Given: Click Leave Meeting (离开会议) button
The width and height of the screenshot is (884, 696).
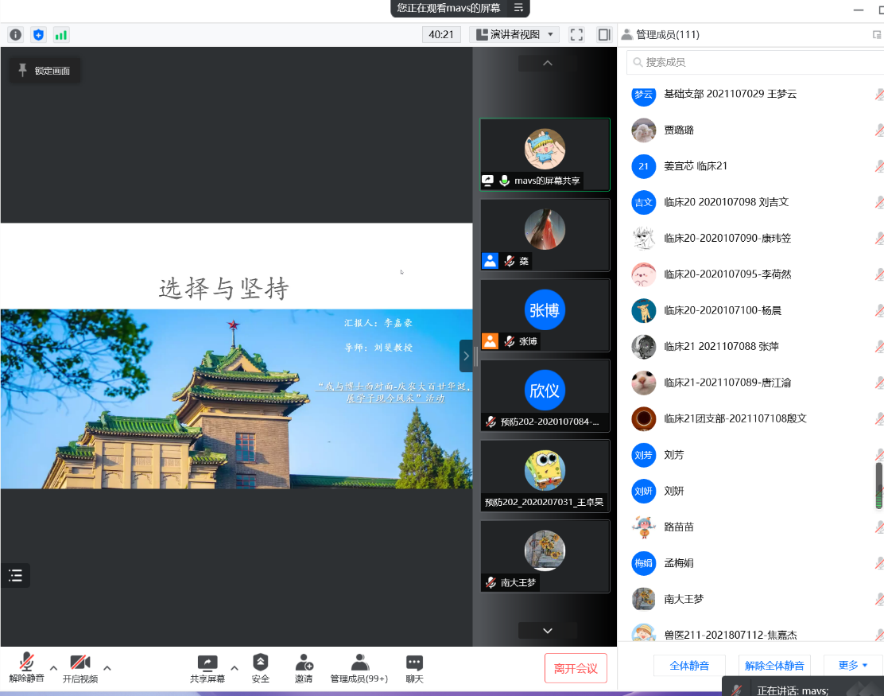Looking at the screenshot, I should 576,668.
